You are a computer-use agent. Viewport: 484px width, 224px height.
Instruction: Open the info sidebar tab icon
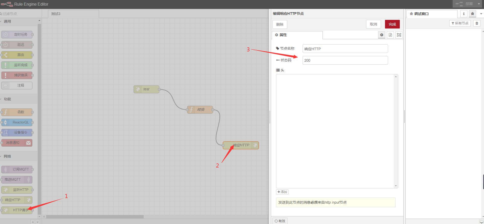[464, 14]
